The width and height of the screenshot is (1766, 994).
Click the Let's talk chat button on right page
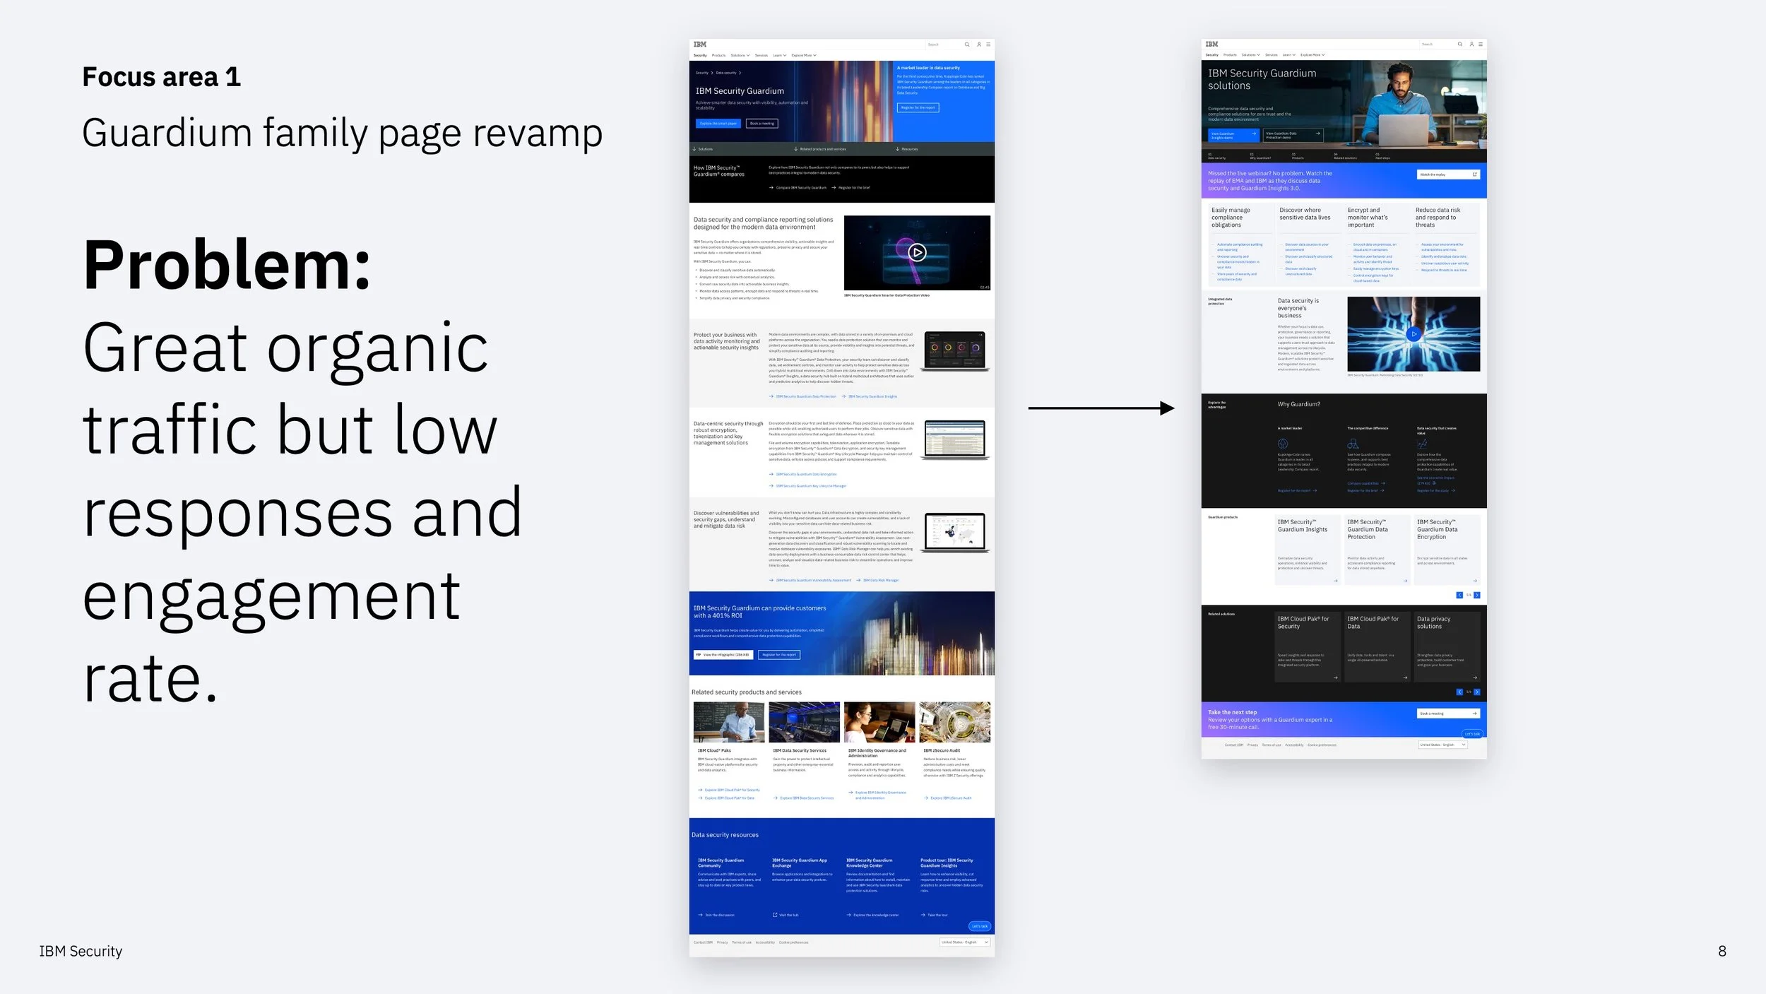[1472, 734]
